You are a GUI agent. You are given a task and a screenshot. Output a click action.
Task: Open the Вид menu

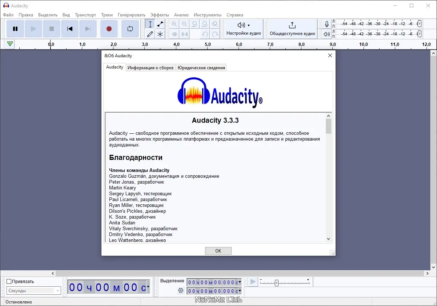[66, 15]
